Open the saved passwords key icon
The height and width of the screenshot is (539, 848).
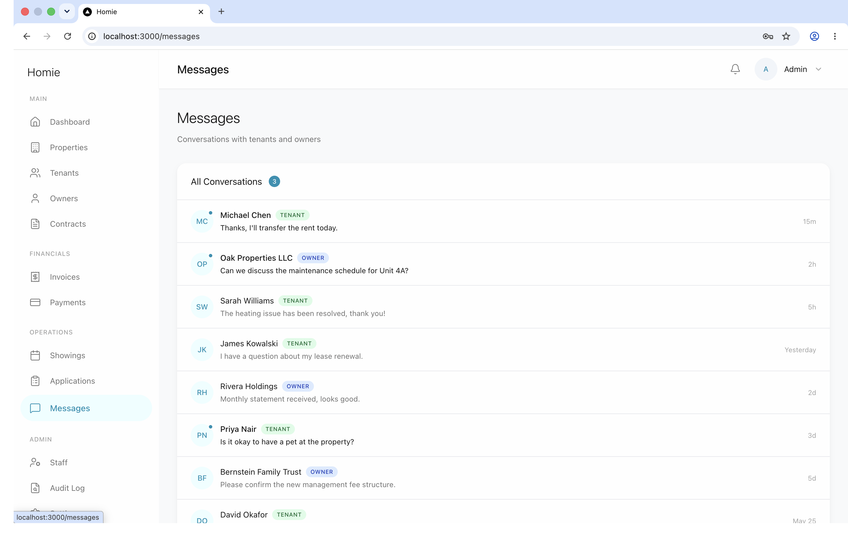pos(768,36)
